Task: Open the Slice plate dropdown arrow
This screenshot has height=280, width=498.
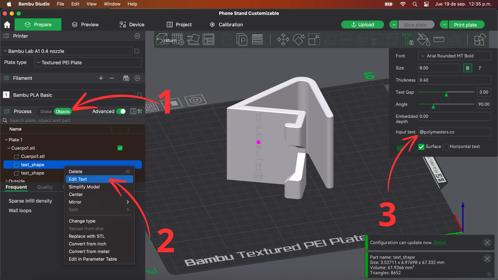Action: pyautogui.click(x=394, y=25)
